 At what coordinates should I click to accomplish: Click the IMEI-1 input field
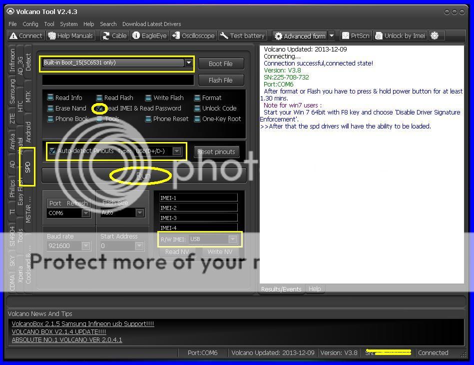tap(198, 198)
